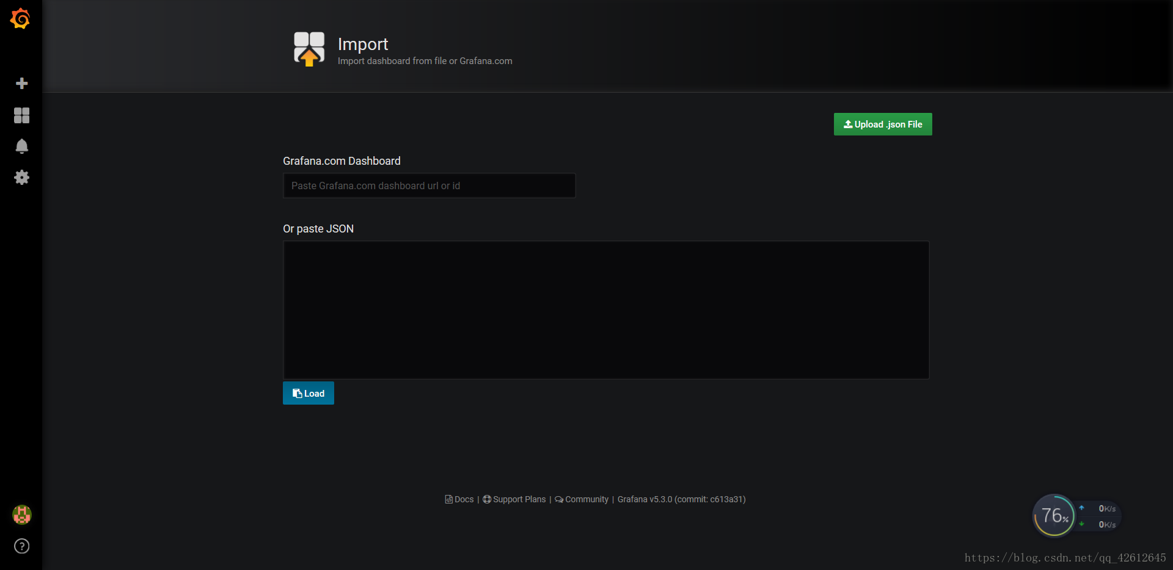Image resolution: width=1173 pixels, height=570 pixels.
Task: Open the Help question mark menu
Action: (21, 546)
